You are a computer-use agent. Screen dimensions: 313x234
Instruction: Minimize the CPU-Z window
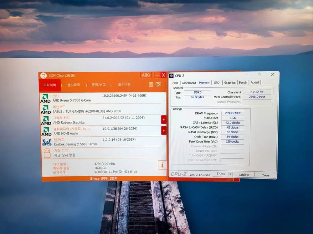click(x=247, y=75)
